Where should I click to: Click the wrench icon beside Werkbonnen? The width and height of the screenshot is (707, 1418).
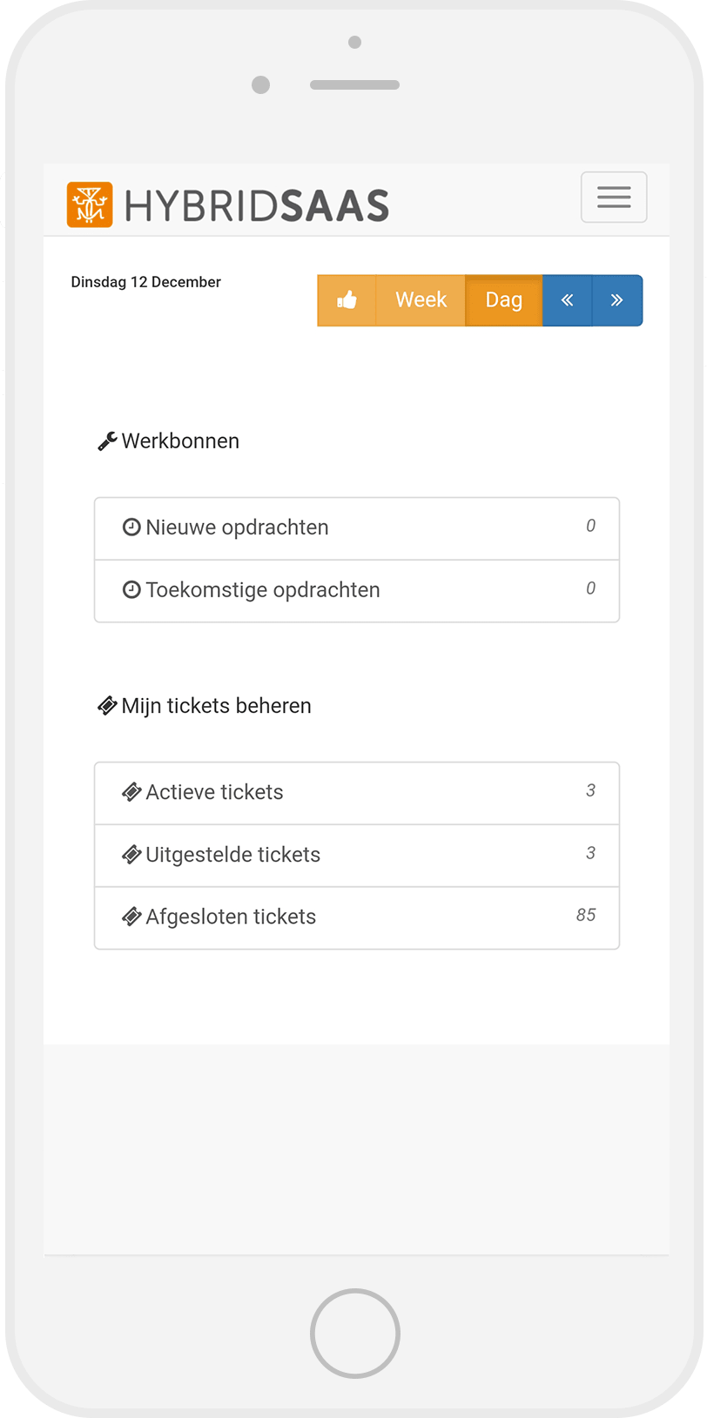tap(107, 441)
